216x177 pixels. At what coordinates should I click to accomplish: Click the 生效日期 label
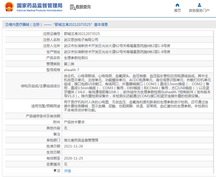(53, 152)
